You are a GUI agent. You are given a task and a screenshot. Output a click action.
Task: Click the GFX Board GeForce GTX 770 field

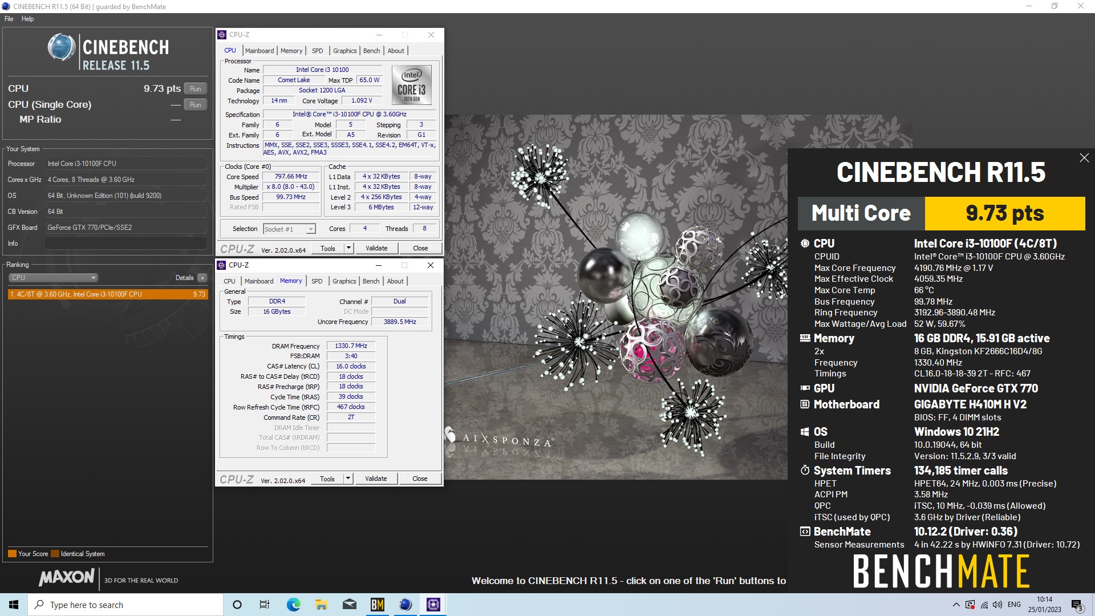[x=125, y=228]
